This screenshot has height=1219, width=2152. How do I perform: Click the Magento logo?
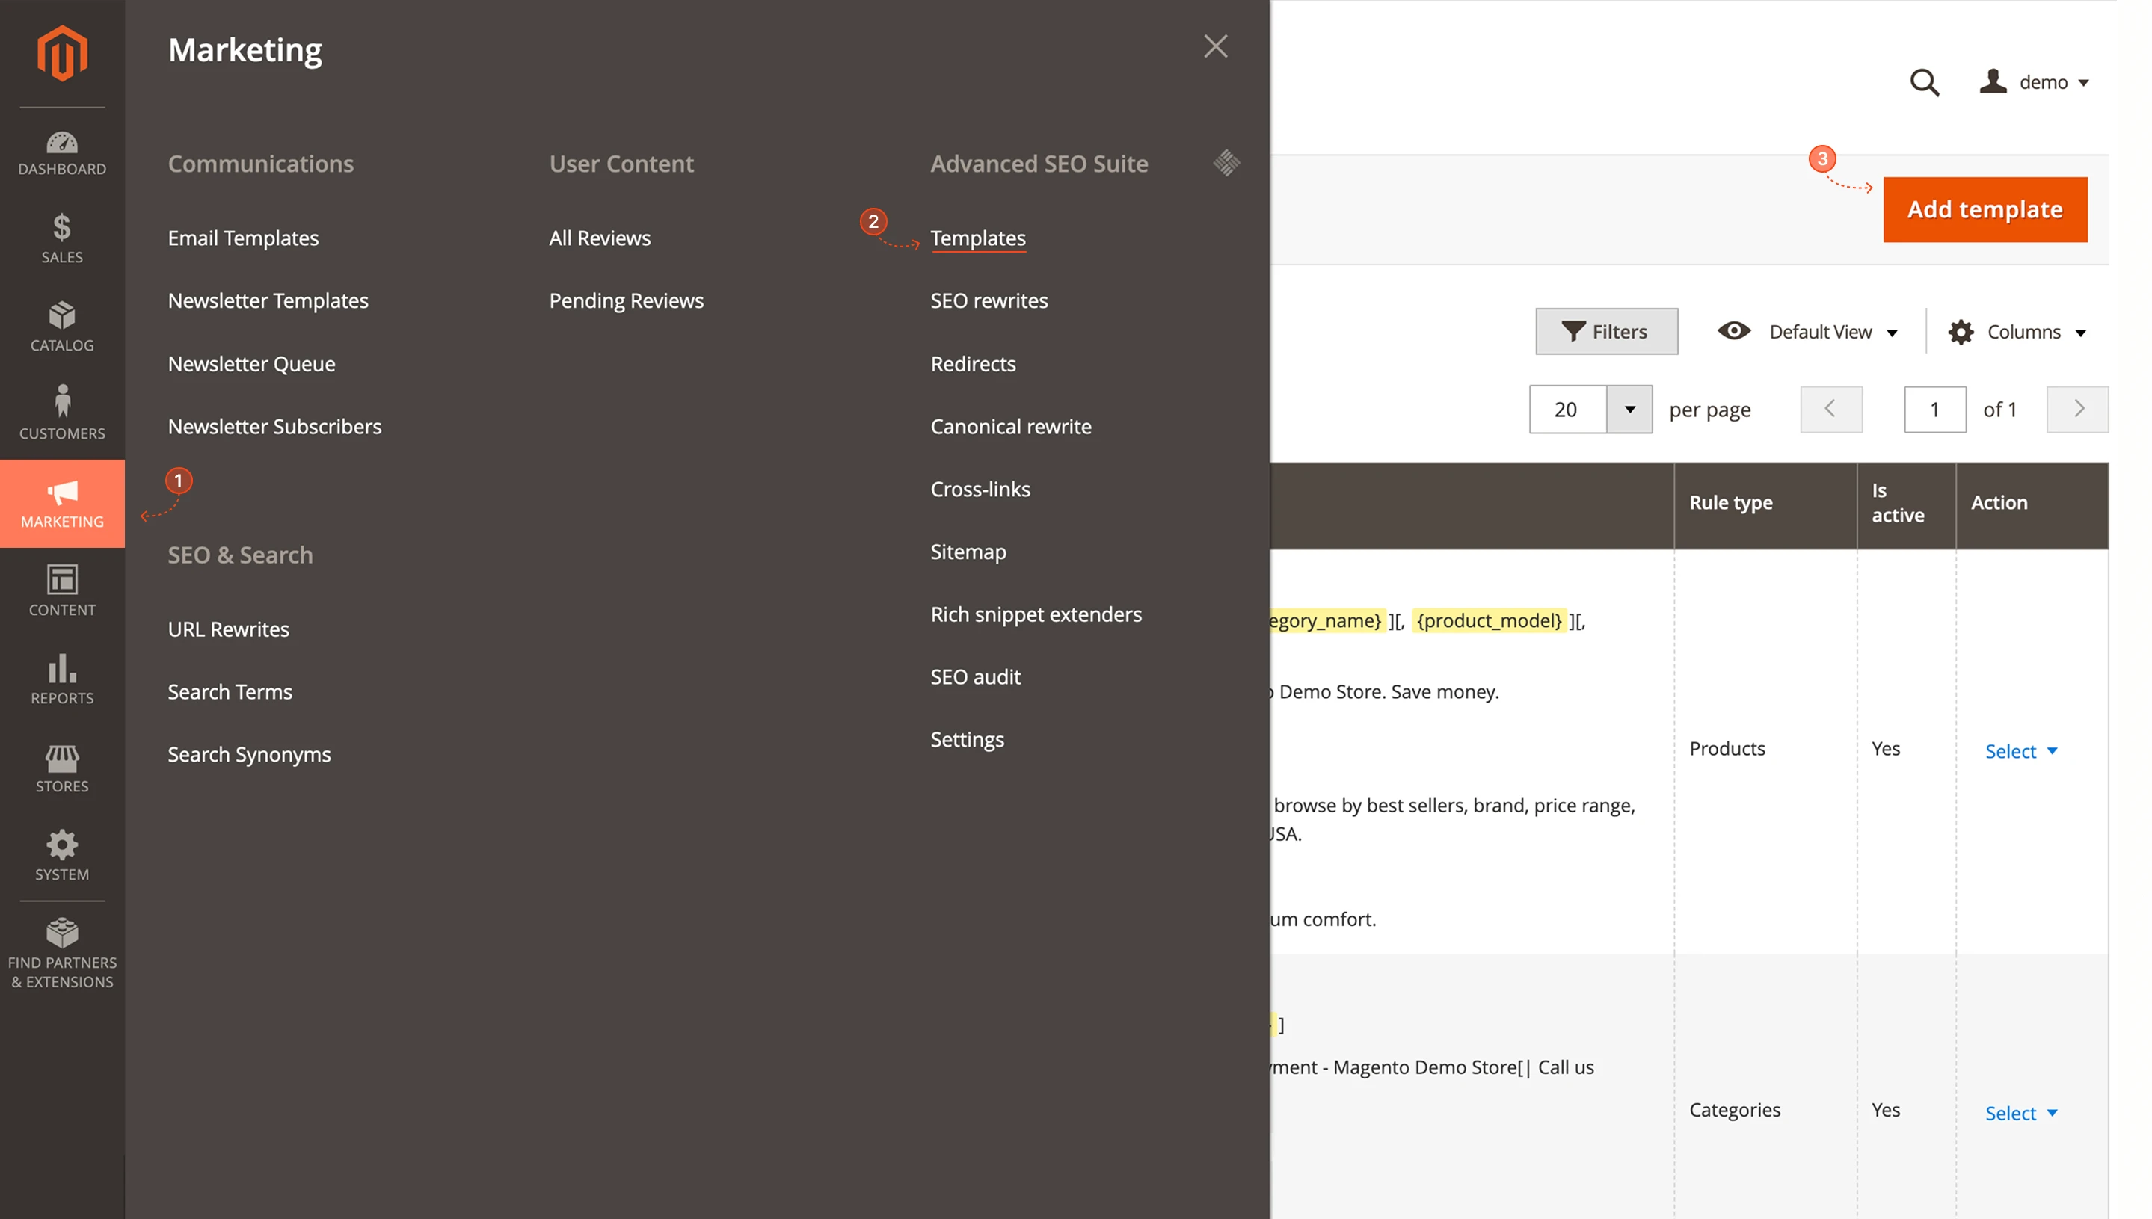coord(62,53)
